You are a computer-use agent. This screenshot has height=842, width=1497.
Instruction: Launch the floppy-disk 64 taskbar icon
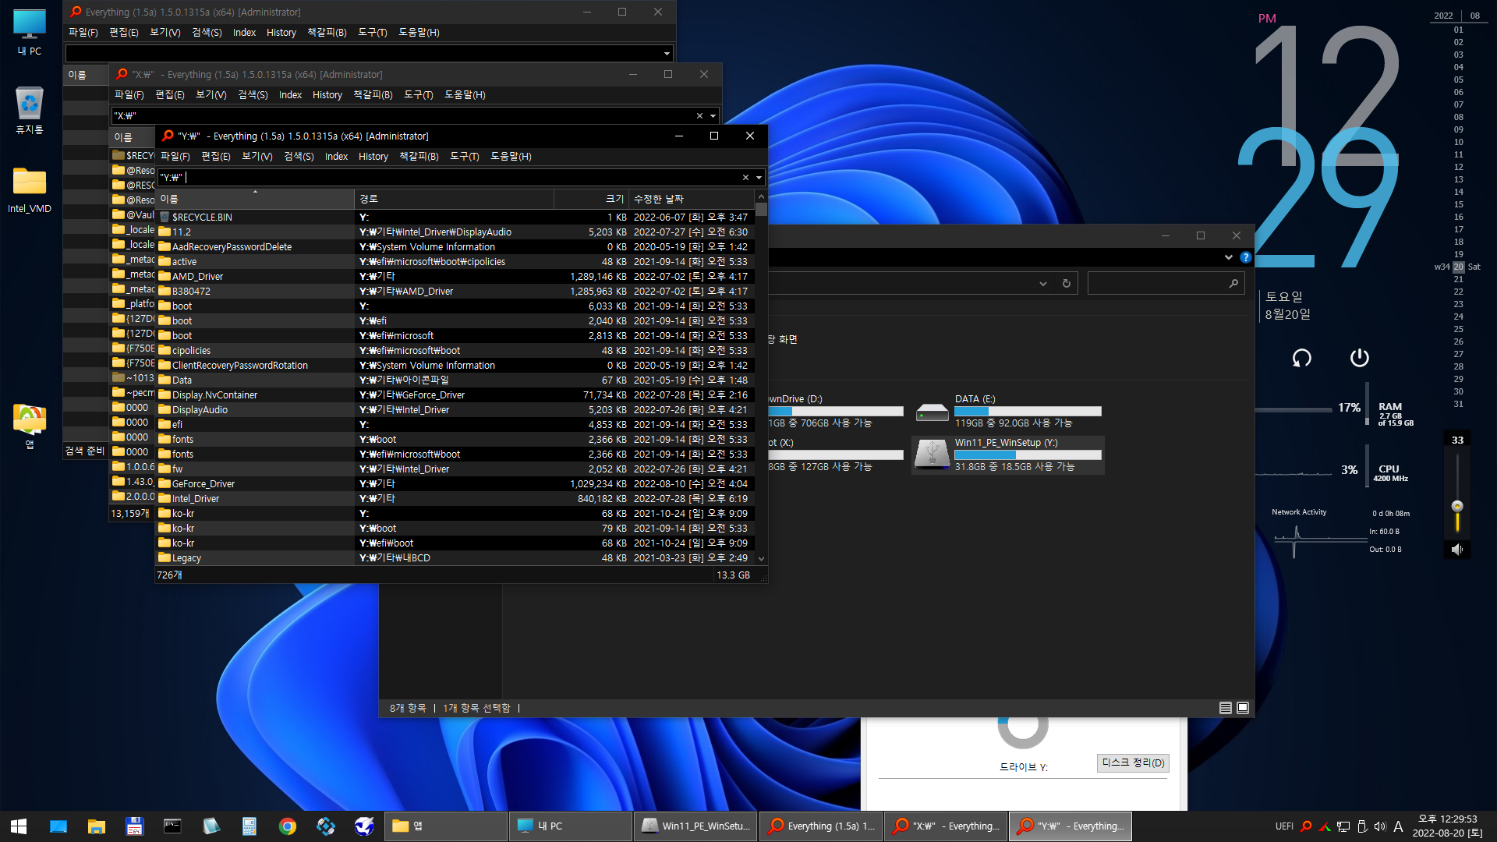[x=134, y=826]
